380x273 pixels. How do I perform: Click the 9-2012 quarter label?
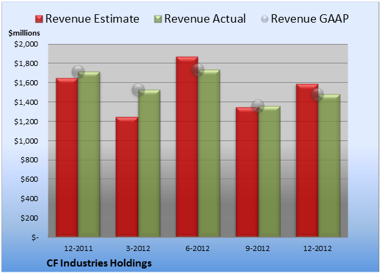[257, 248]
